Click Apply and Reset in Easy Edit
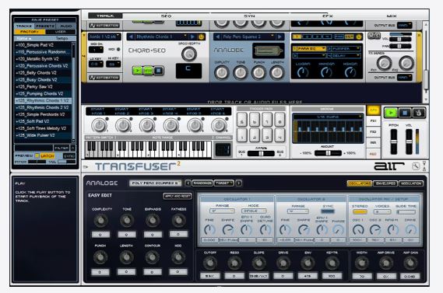The image size is (443, 293). (x=178, y=196)
